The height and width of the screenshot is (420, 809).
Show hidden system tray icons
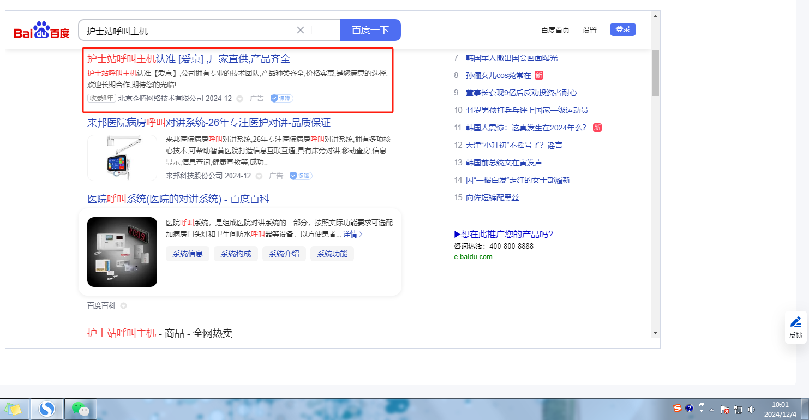(711, 409)
